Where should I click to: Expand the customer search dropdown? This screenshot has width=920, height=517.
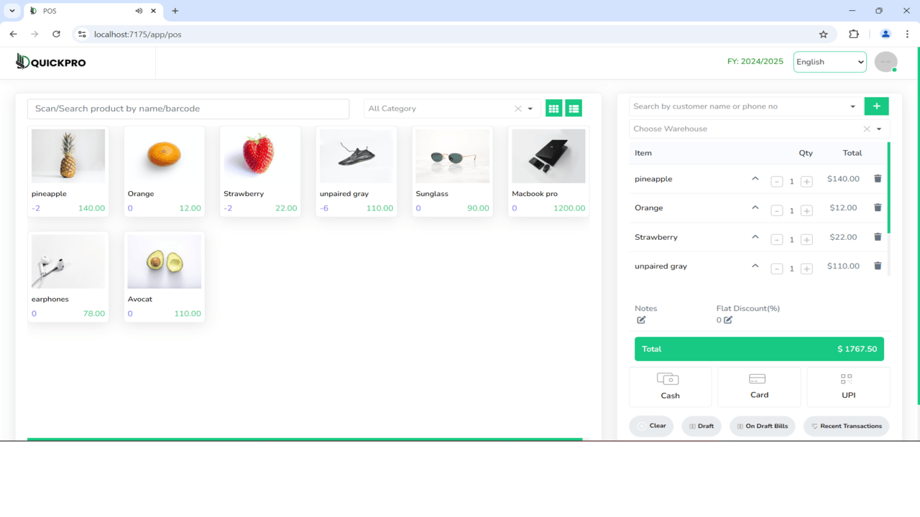851,106
